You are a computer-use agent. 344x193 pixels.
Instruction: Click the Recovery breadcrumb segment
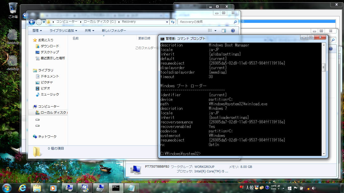point(129,22)
